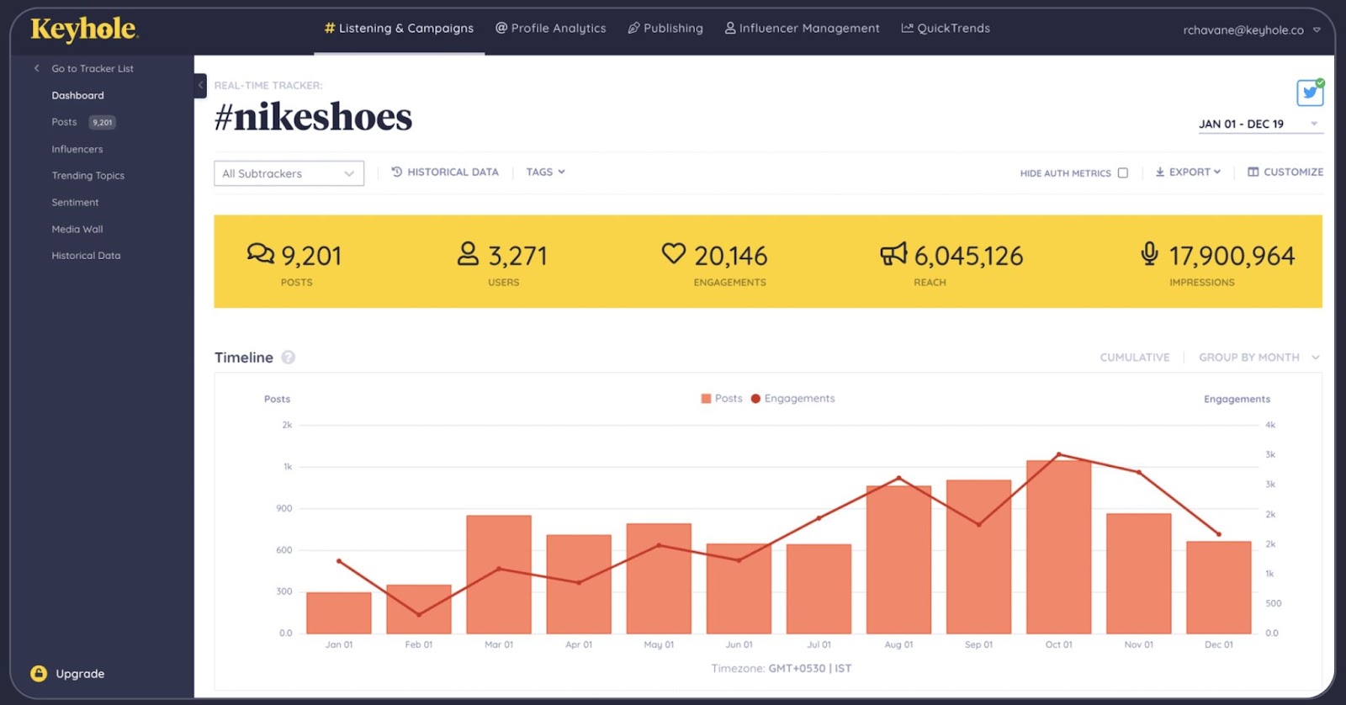Open the Group By Month dropdown
This screenshot has width=1346, height=705.
click(1259, 358)
